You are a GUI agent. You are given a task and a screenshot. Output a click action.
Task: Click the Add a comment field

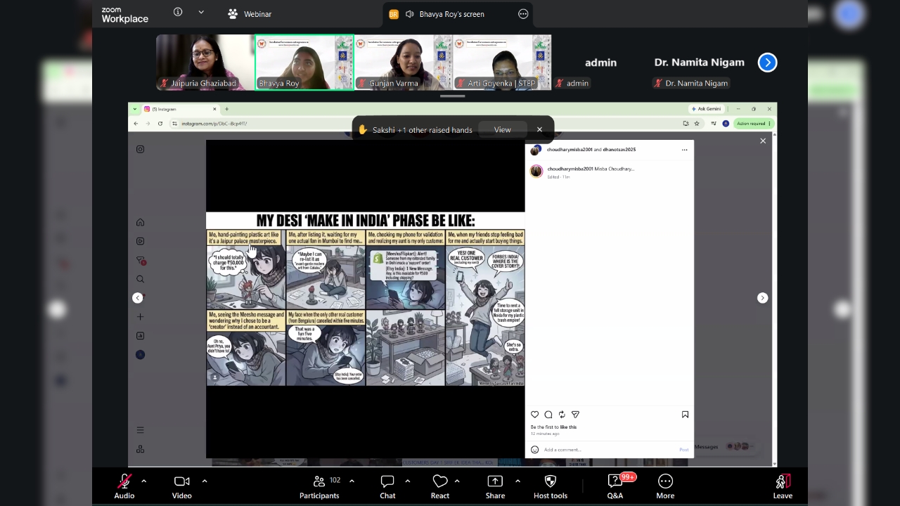tap(608, 450)
